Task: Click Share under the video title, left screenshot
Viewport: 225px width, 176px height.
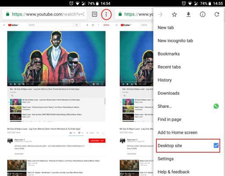Action: point(90,133)
